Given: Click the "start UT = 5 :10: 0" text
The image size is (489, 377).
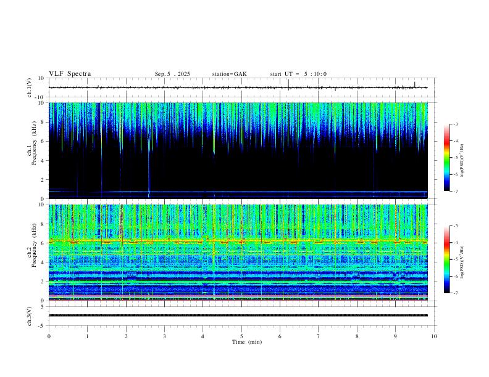Looking at the screenshot, I should [x=298, y=74].
